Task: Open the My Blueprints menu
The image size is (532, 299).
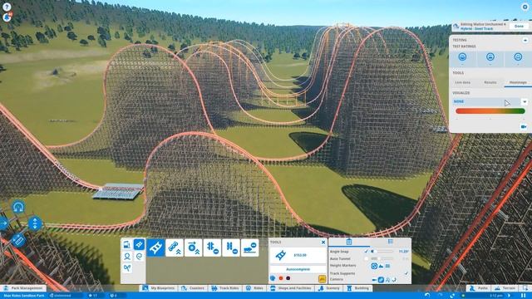Action: click(x=159, y=288)
